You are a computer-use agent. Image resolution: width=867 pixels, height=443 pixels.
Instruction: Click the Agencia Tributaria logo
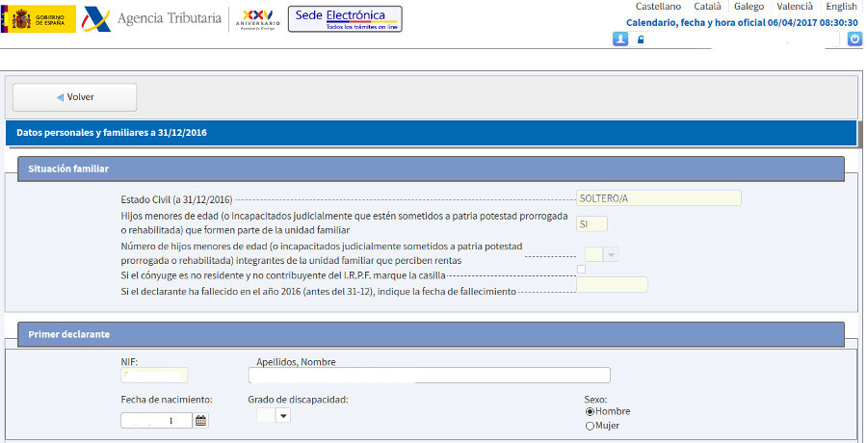coord(152,19)
